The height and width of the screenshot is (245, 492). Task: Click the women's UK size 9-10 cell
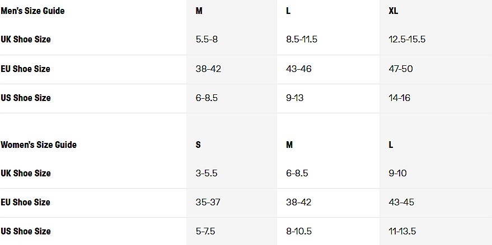(x=397, y=173)
